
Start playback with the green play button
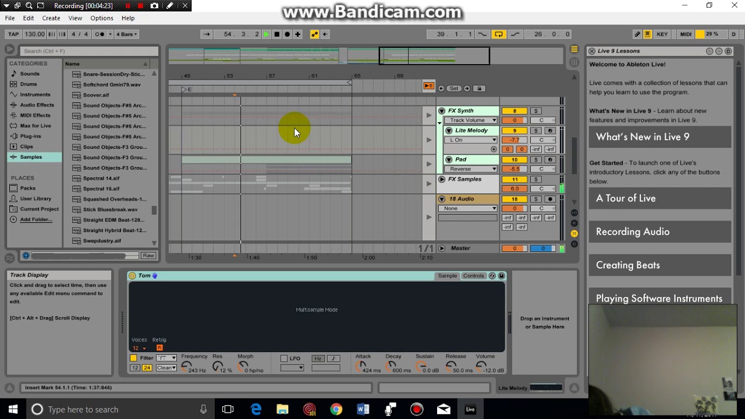tap(266, 34)
